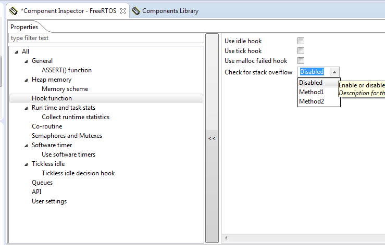385x245 pixels.
Task: Click the Component Inspector chip icon
Action: click(x=13, y=11)
